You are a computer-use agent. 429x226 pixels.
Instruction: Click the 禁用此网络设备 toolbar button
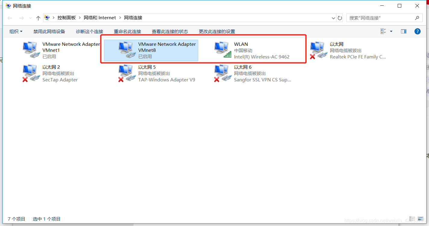[49, 31]
